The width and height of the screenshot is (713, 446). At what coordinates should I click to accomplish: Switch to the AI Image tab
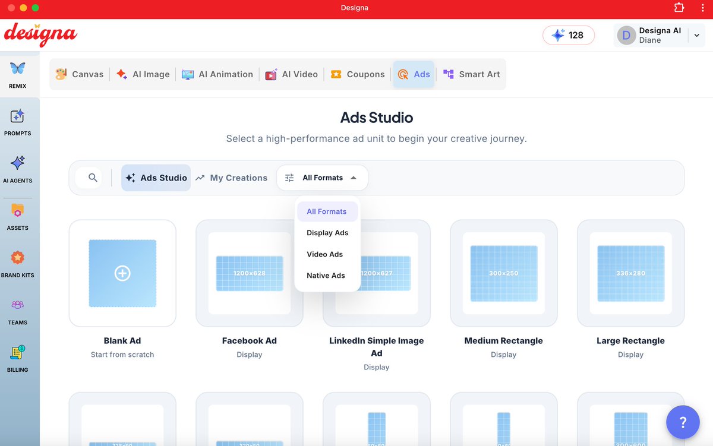click(x=143, y=74)
